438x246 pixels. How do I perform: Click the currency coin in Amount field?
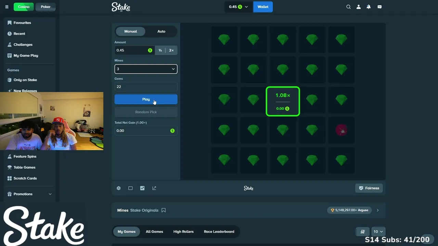150,50
